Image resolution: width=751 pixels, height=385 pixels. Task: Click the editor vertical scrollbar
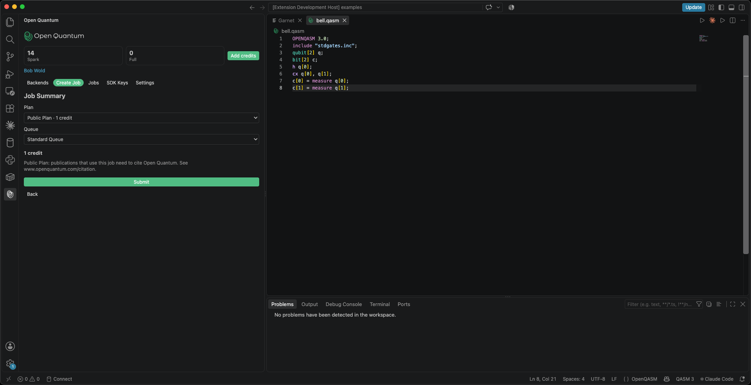pyautogui.click(x=746, y=145)
